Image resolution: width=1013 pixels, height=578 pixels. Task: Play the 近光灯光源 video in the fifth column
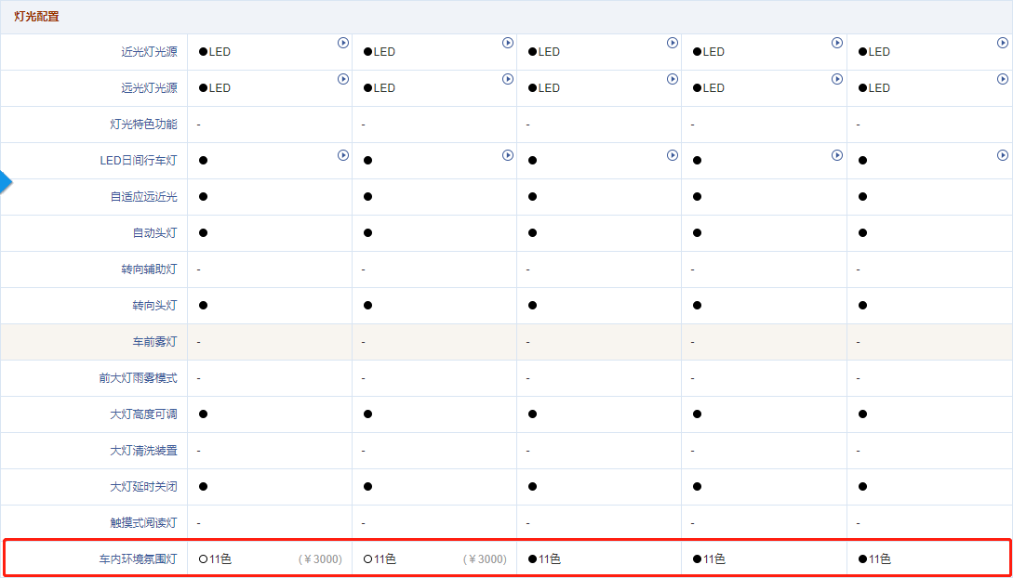(x=1002, y=43)
